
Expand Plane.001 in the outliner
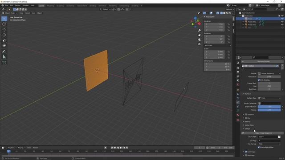243,22
